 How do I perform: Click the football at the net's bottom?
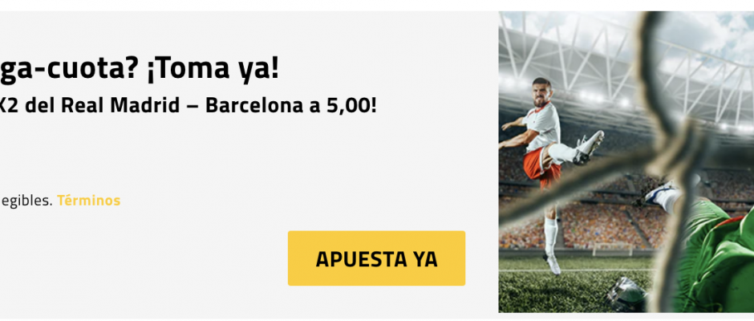pyautogui.click(x=626, y=295)
